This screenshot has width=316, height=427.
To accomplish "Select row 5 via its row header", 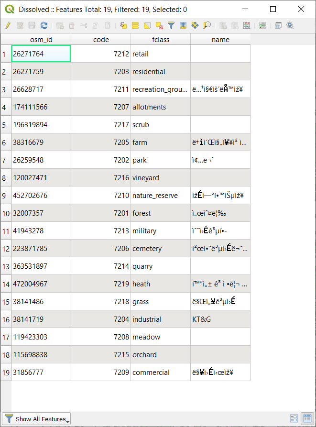I will (x=6, y=125).
